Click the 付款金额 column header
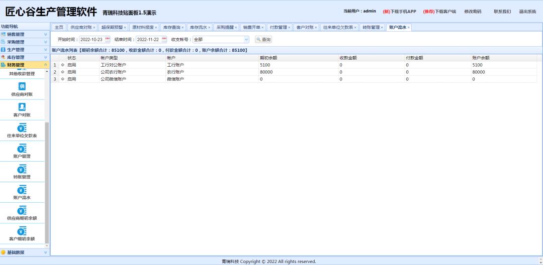This screenshot has width=543, height=265. [x=438, y=58]
